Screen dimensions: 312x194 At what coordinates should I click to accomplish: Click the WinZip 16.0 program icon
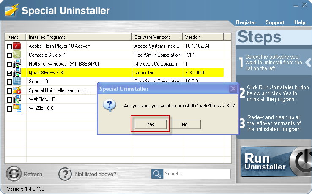17,108
